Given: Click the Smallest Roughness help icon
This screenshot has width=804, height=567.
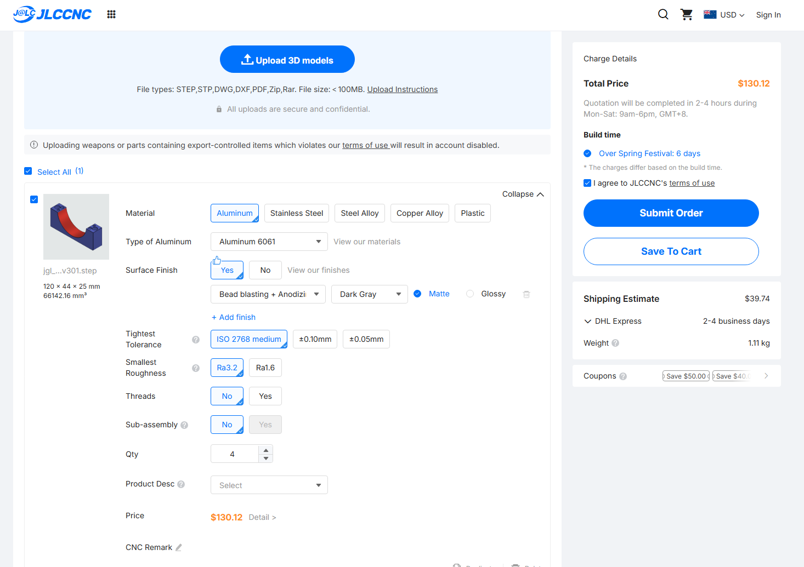Looking at the screenshot, I should [196, 368].
